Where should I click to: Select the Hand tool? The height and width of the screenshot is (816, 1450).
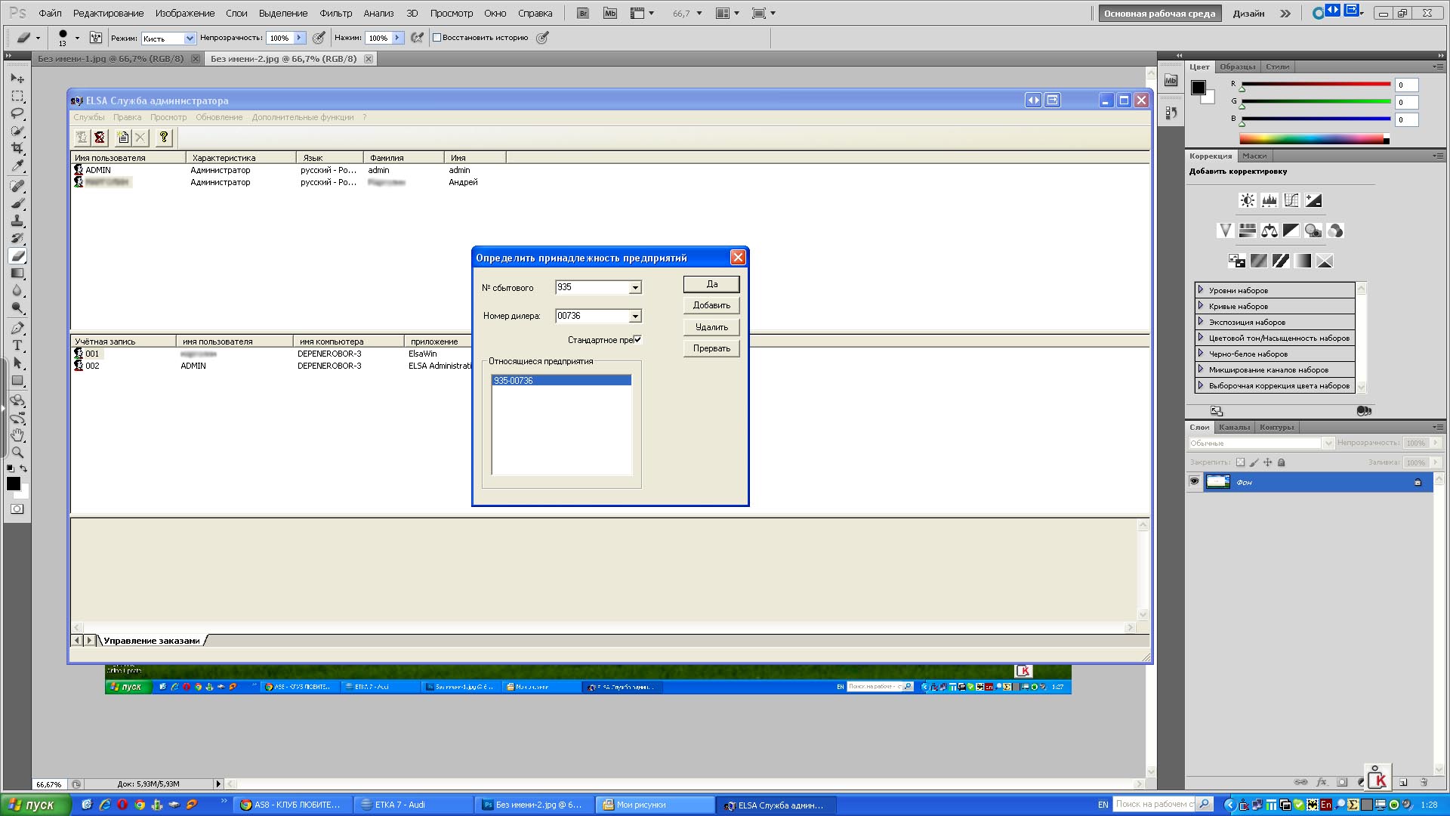pyautogui.click(x=17, y=436)
